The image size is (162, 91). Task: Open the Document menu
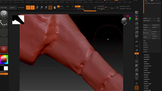coord(16,2)
